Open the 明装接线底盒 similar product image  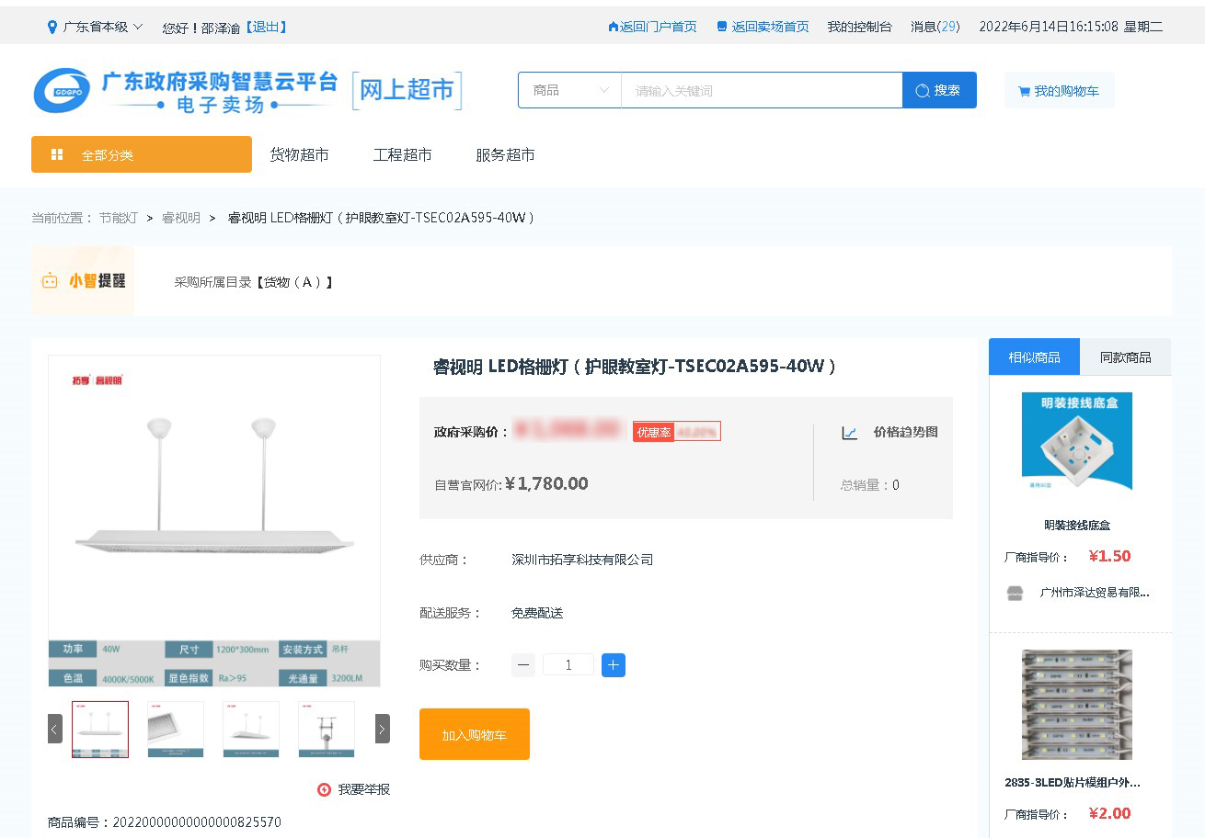click(x=1076, y=442)
